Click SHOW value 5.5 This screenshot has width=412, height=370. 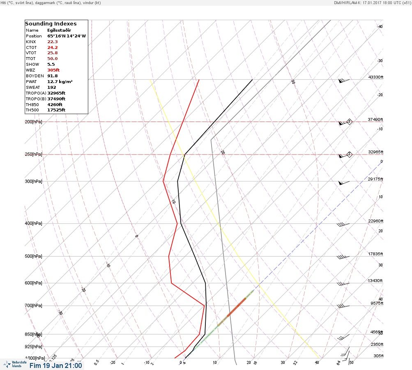pos(51,65)
